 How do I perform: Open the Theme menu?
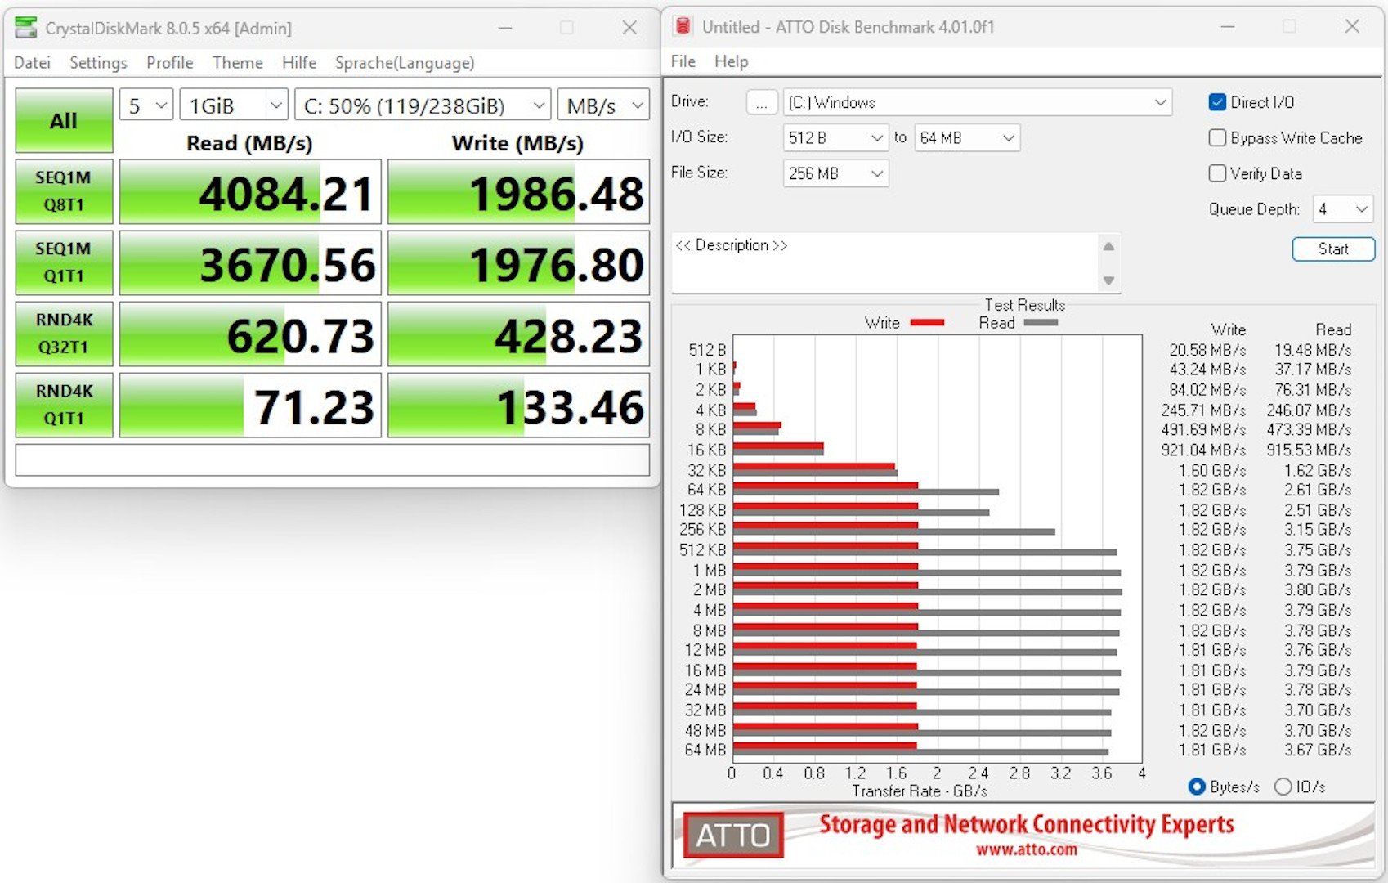237,63
